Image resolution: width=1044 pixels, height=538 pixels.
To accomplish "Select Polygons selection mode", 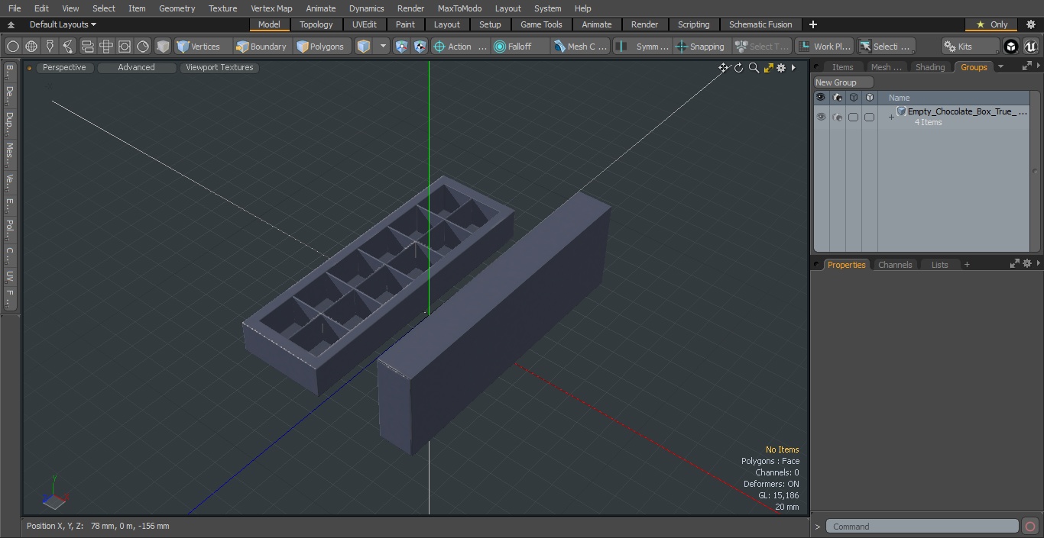I will [x=323, y=47].
